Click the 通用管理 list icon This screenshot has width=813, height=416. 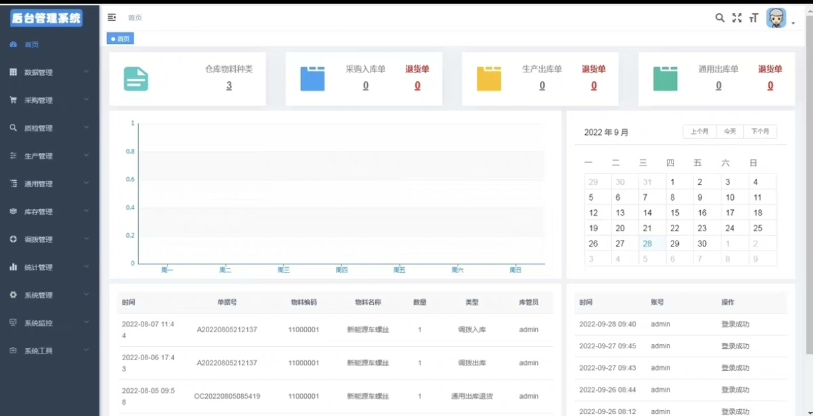coord(13,183)
